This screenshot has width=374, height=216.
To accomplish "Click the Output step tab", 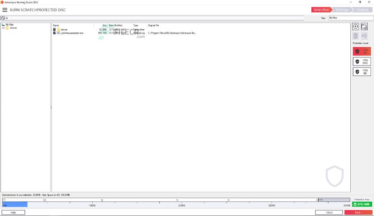I will click(362, 10).
